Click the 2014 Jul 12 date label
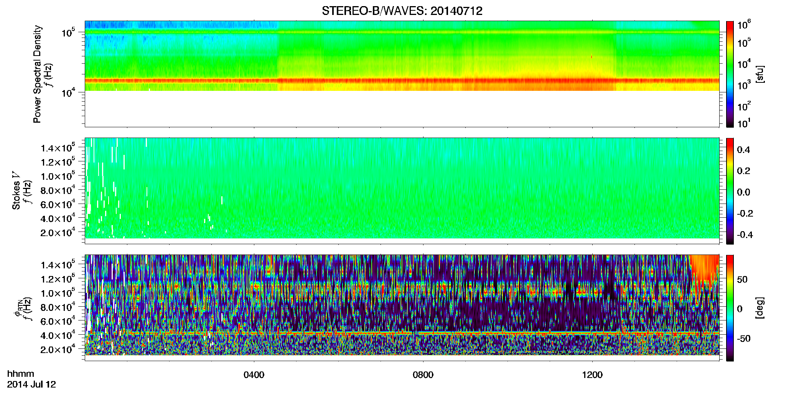804x414 pixels. tap(31, 384)
